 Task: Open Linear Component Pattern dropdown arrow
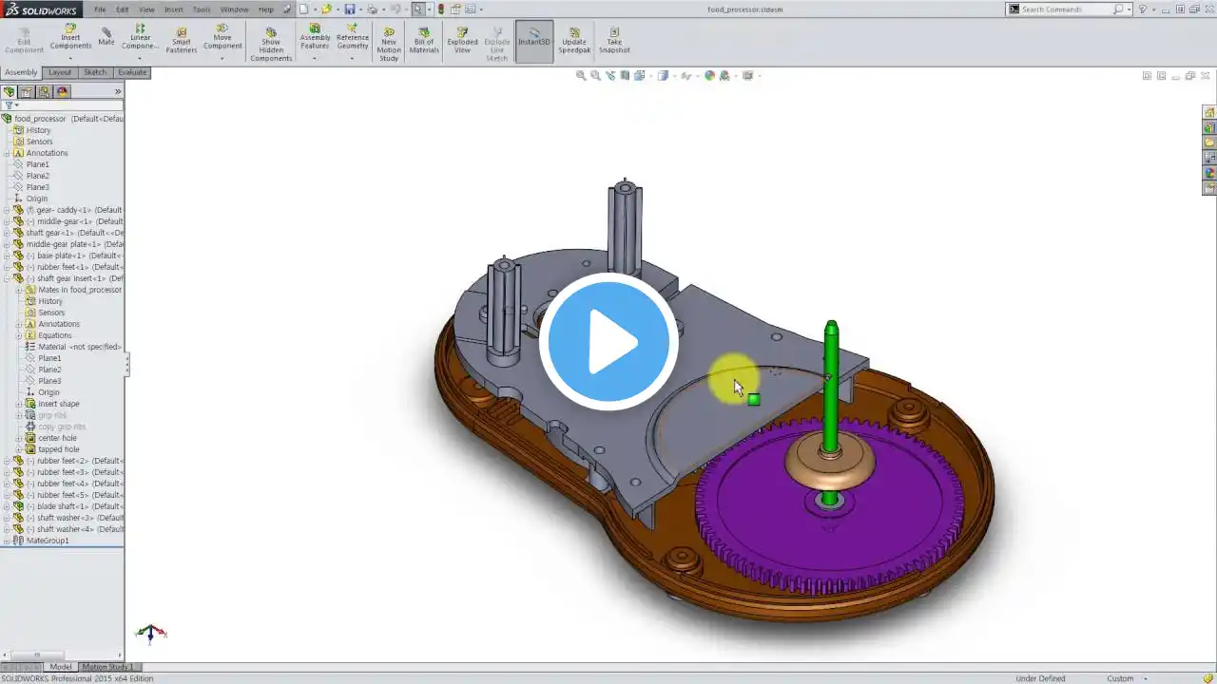point(140,58)
